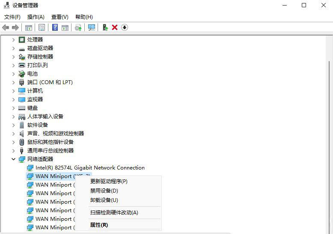The image size is (333, 234).
Task: Expand the 处理器 node
Action: [13, 40]
